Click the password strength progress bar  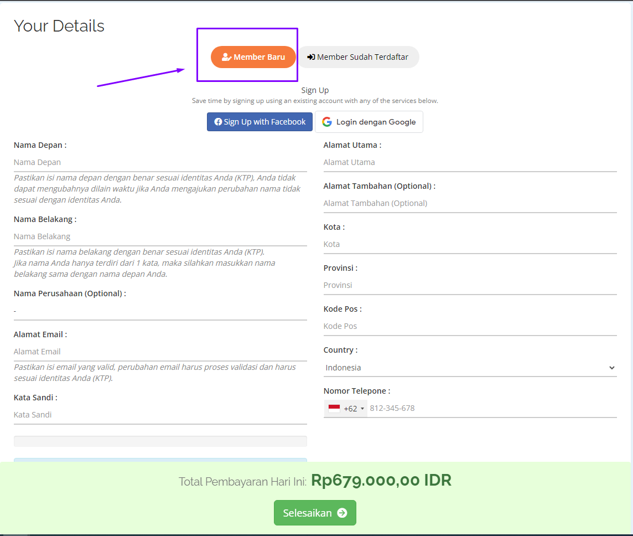pos(160,441)
